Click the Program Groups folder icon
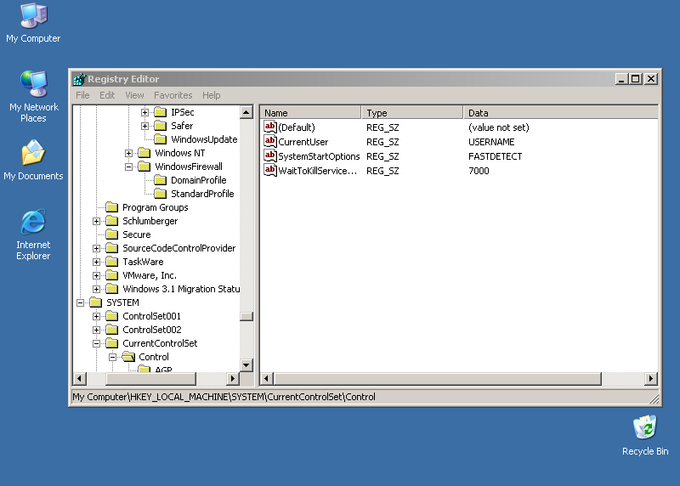 pos(112,207)
